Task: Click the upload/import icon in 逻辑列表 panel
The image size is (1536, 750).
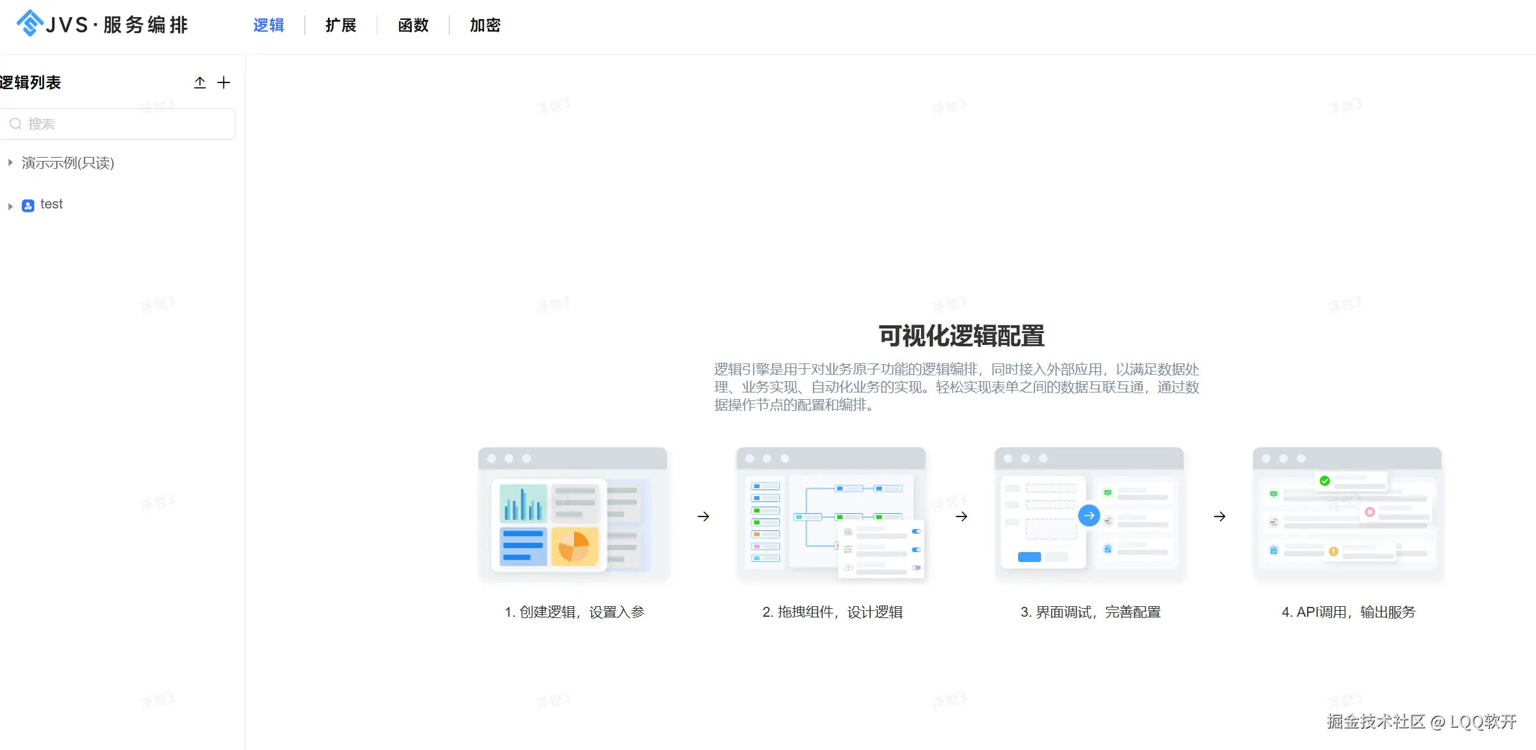Action: click(x=200, y=82)
